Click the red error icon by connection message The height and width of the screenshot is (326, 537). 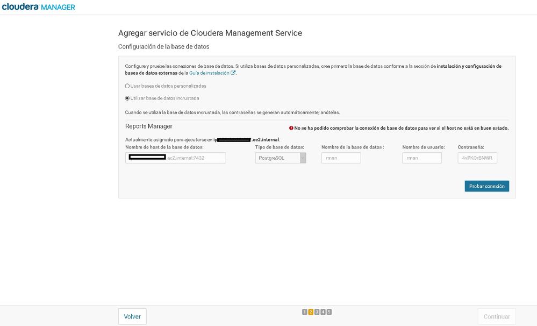coord(291,128)
